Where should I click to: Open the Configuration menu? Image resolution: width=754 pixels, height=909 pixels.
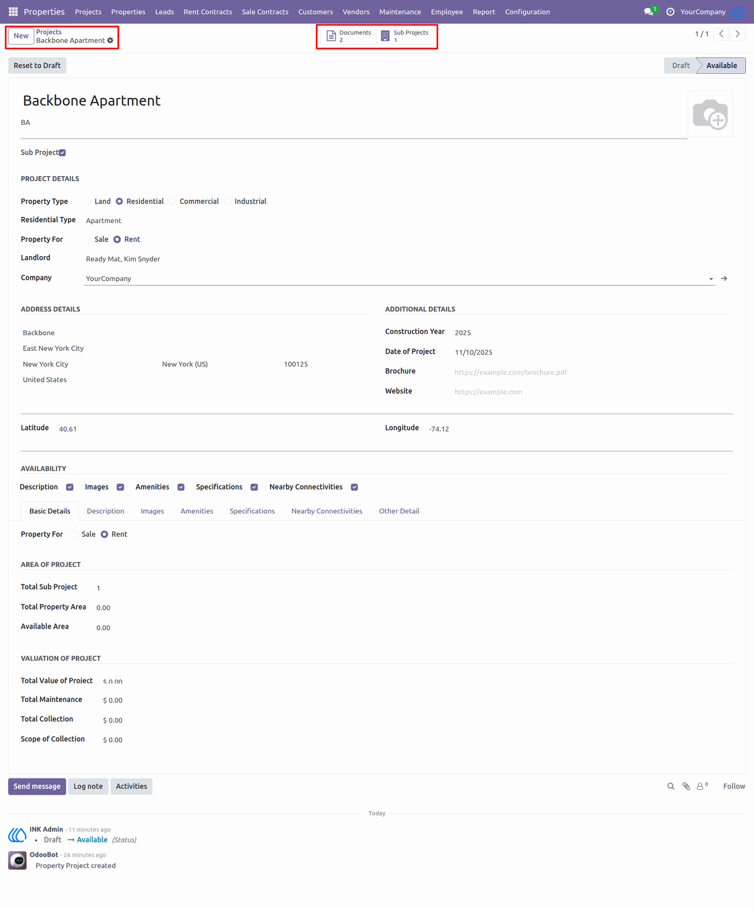[x=527, y=12]
